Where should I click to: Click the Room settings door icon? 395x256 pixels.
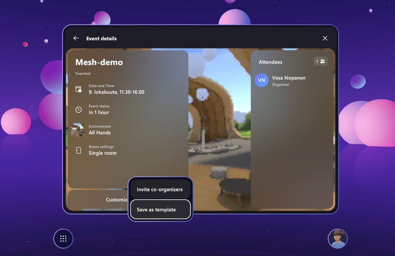point(79,150)
